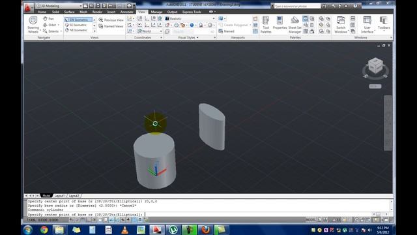Open the 3D Modeling workspace dropdown
The image size is (417, 235).
click(59, 6)
